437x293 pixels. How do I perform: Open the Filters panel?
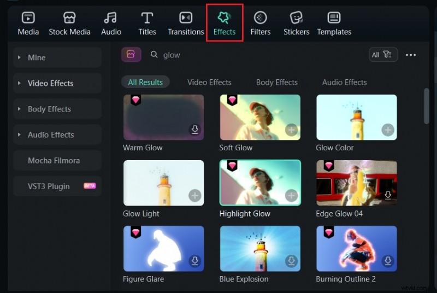pyautogui.click(x=261, y=24)
